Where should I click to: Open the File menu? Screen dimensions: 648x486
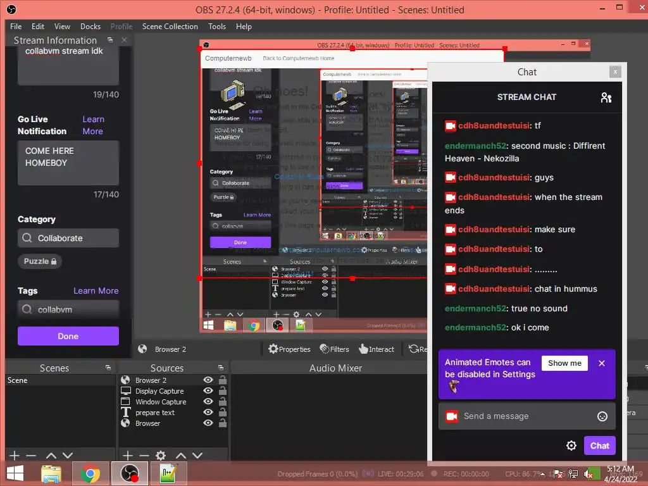point(16,27)
